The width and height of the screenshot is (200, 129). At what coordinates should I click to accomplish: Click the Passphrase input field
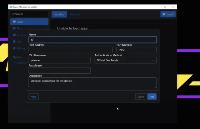point(59,71)
